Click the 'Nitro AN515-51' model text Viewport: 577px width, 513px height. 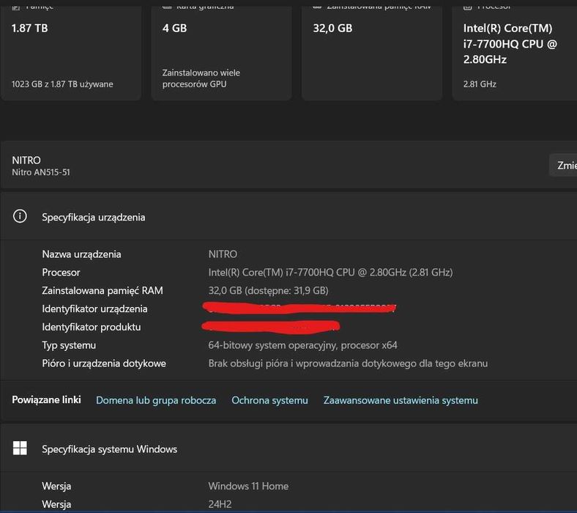(x=41, y=172)
